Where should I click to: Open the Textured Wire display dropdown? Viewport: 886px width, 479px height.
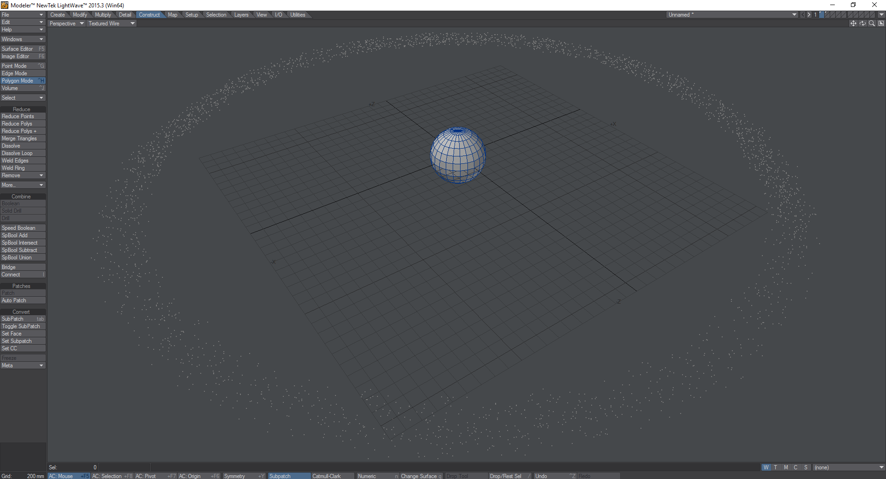pyautogui.click(x=111, y=23)
